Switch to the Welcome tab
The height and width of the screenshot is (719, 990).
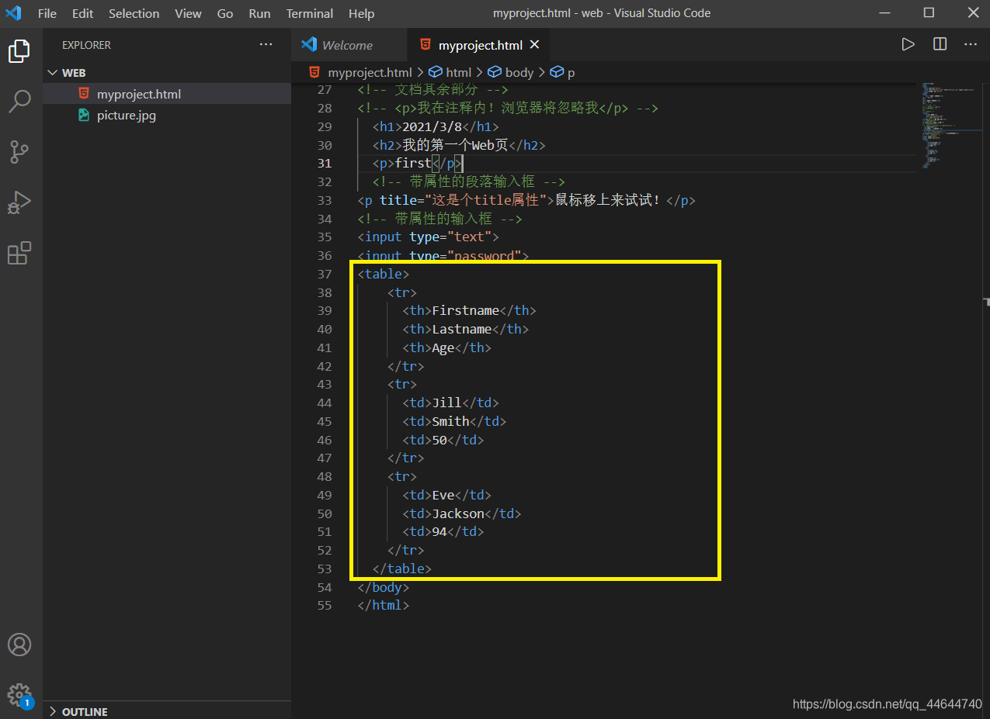pos(348,45)
